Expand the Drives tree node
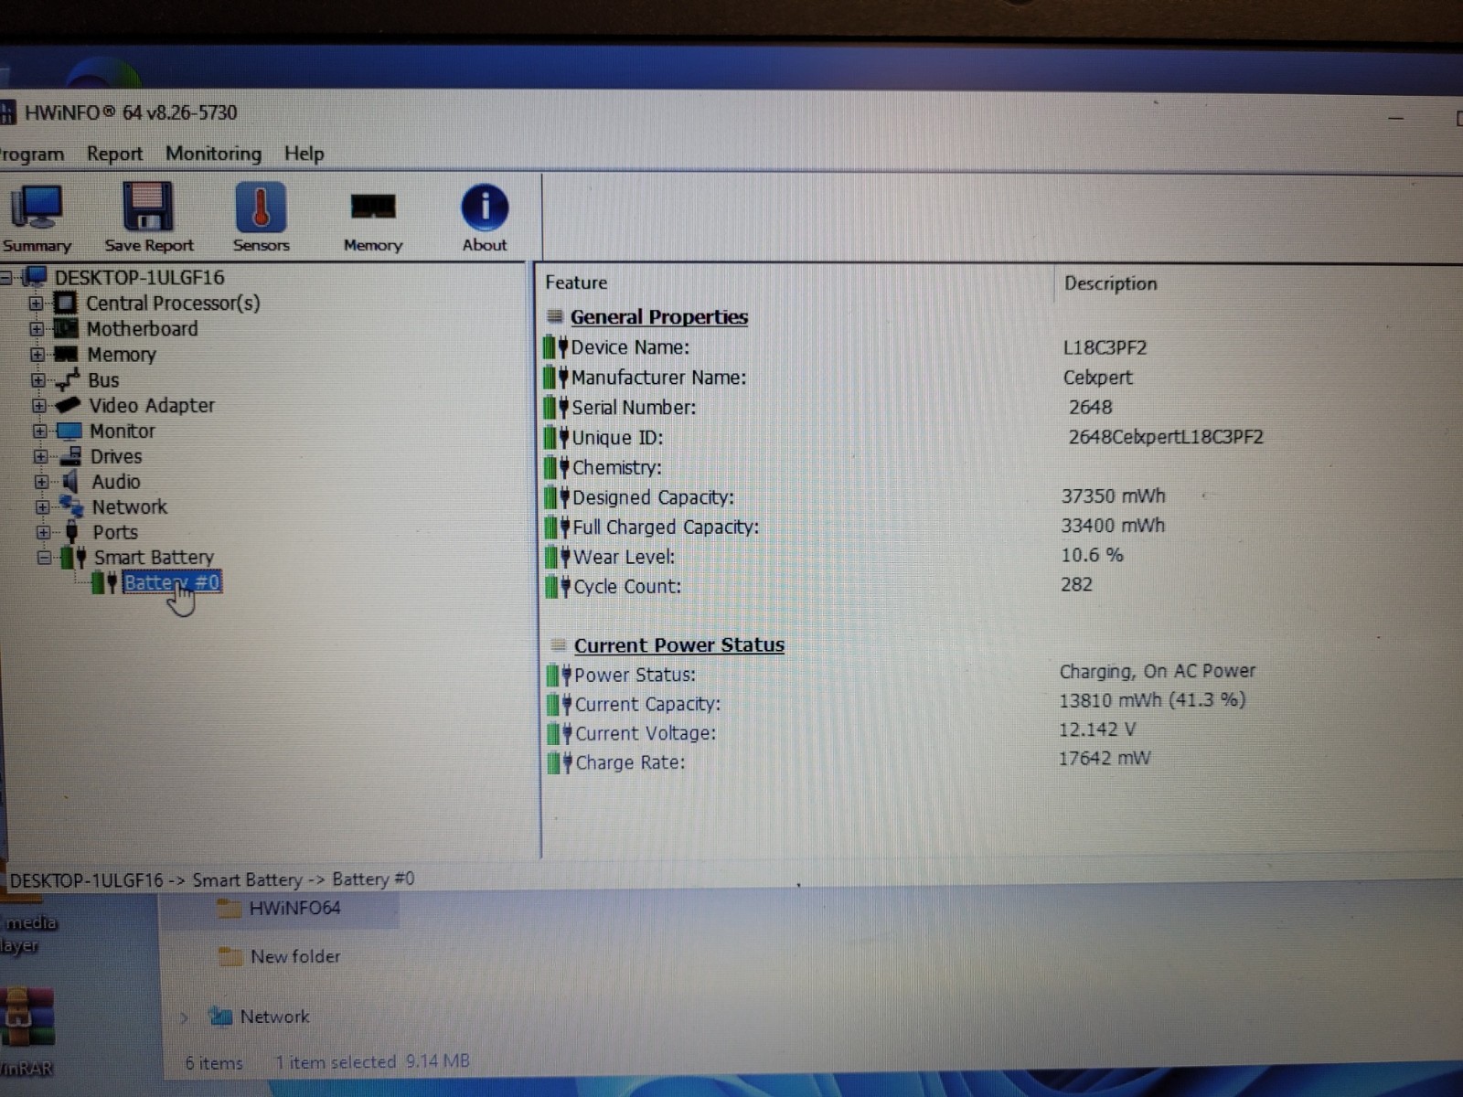 tap(41, 456)
